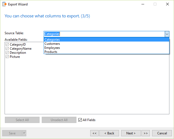Skip to last step with >> button
The image size is (174, 139).
pos(146,133)
